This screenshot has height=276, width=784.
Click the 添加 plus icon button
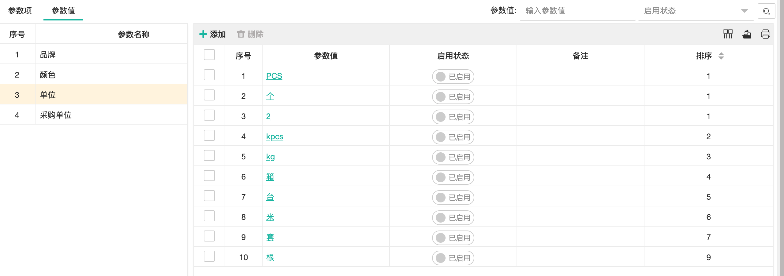212,34
